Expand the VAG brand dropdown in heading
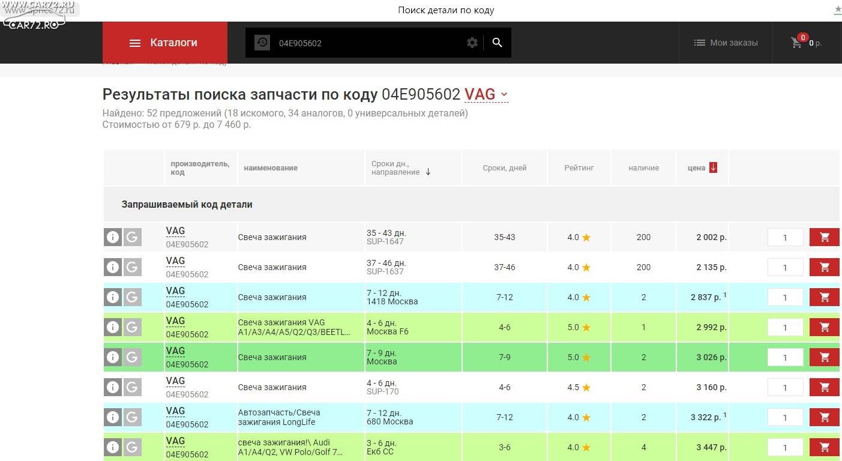This screenshot has height=461, width=842. tap(487, 94)
